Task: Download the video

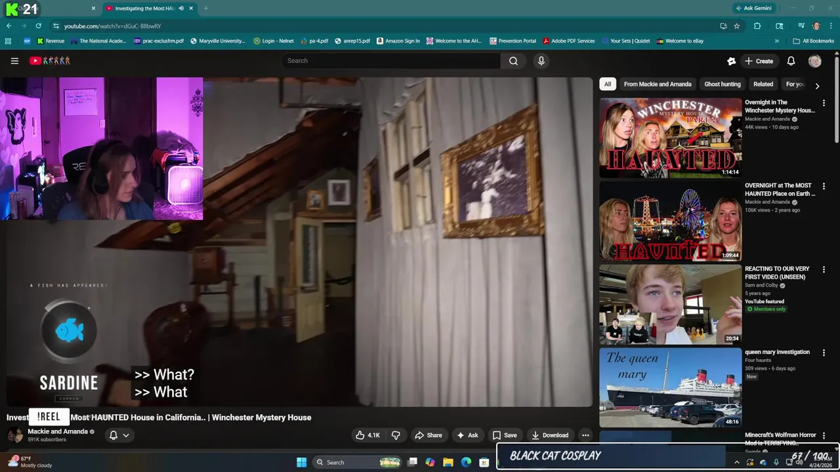Action: click(x=550, y=435)
